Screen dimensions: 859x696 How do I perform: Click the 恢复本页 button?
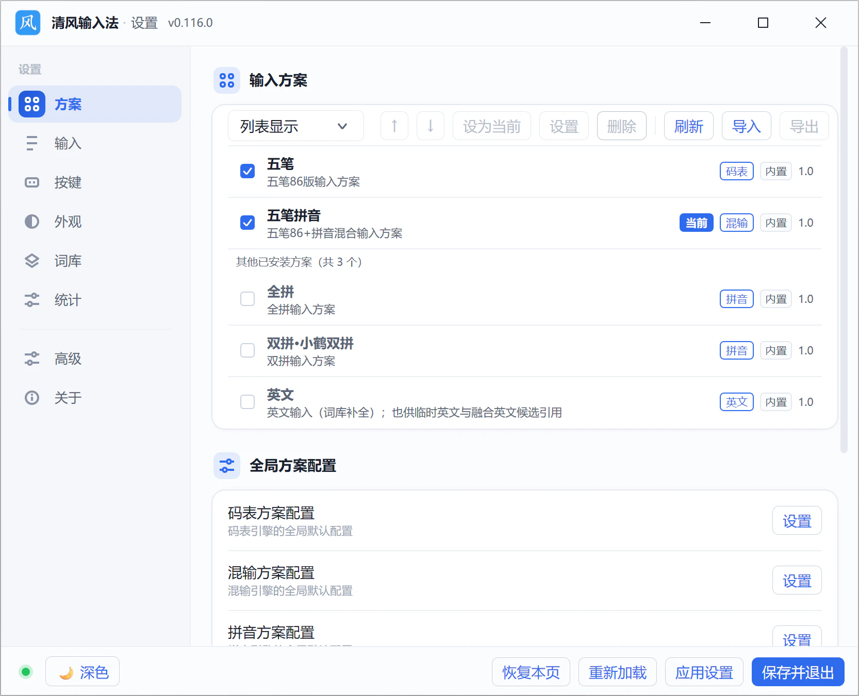tap(531, 672)
